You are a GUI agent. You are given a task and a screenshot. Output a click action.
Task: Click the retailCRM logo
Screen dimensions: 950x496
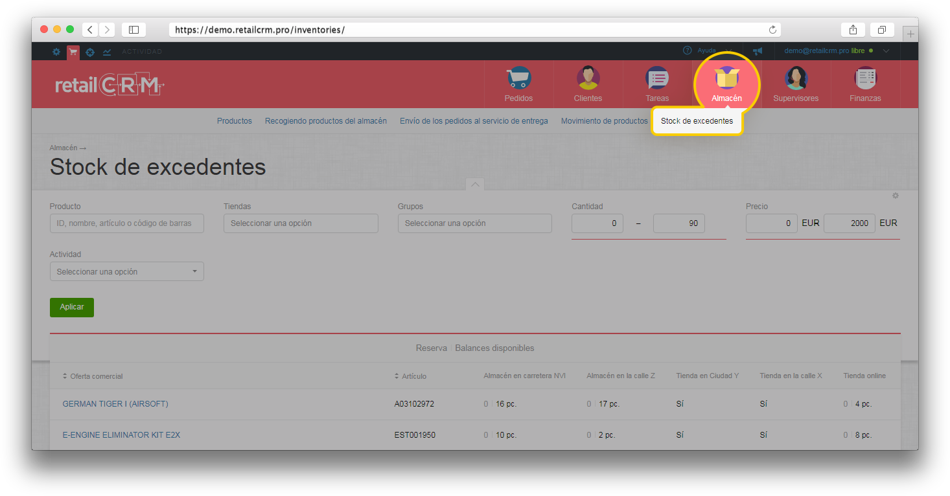110,85
